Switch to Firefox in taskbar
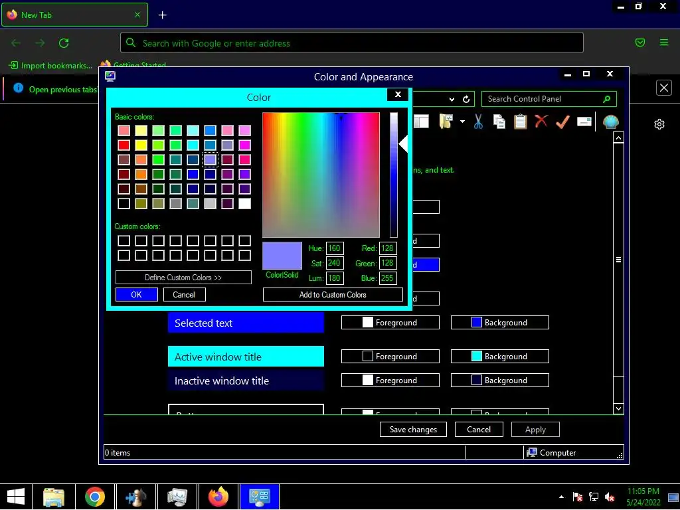This screenshot has height=510, width=680. 218,497
